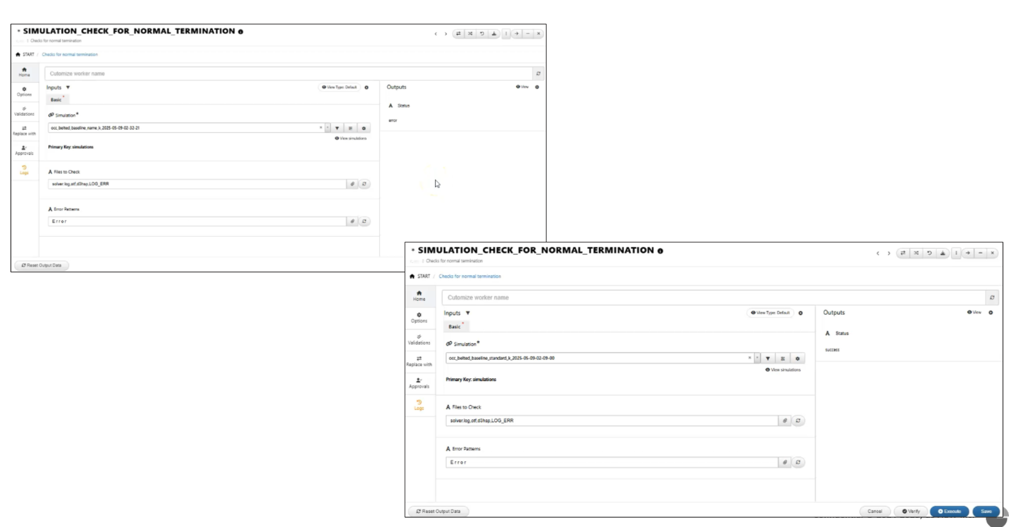
Task: Open Validations in the success-status window sidebar
Action: tap(419, 339)
